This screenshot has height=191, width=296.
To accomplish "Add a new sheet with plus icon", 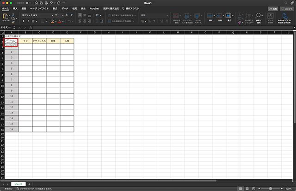I will pos(30,184).
